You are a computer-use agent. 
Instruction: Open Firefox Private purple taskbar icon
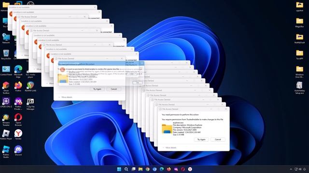pyautogui.click(x=176, y=169)
